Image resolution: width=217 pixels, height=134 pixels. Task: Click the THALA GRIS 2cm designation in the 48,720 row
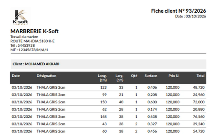pyautogui.click(x=51, y=88)
